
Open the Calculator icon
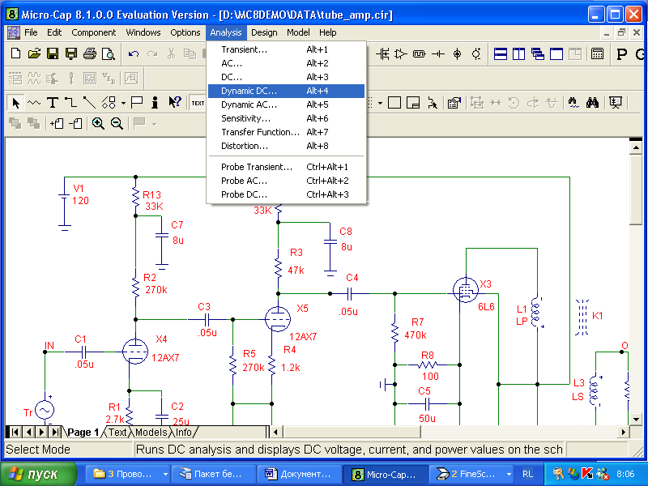[x=597, y=54]
